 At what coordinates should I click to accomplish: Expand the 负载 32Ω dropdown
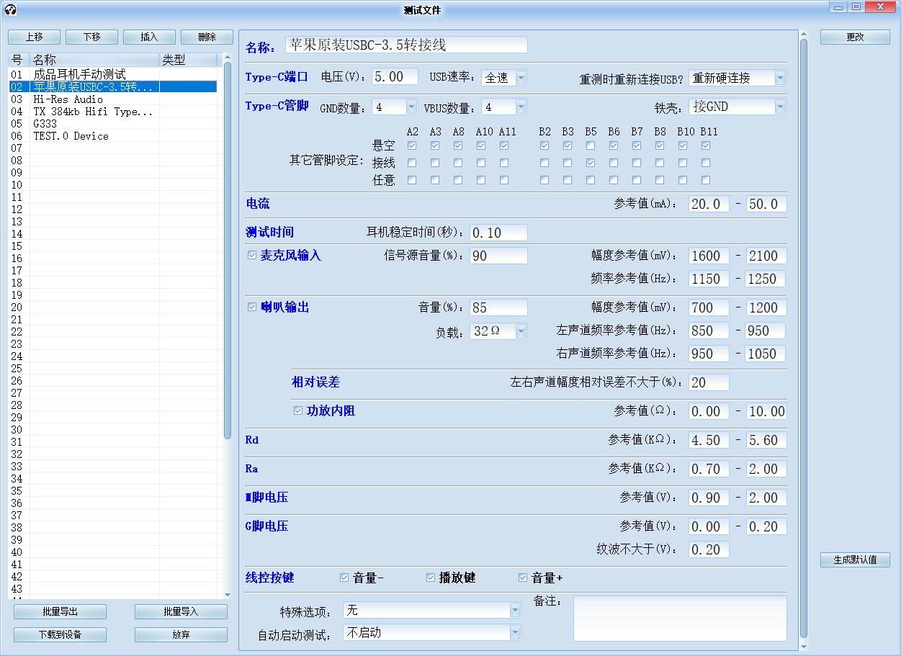click(x=520, y=331)
